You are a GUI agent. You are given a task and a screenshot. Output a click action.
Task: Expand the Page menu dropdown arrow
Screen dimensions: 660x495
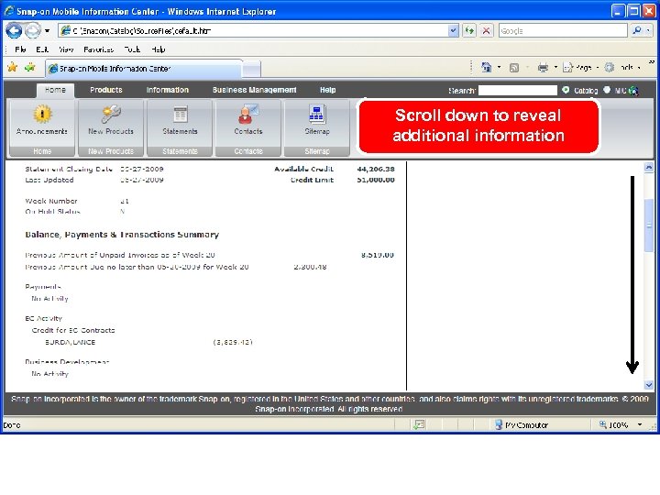click(598, 67)
